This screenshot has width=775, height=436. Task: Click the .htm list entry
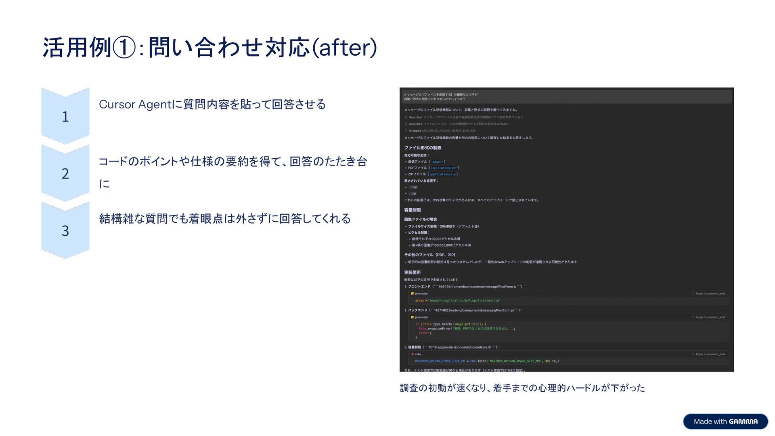click(x=412, y=194)
